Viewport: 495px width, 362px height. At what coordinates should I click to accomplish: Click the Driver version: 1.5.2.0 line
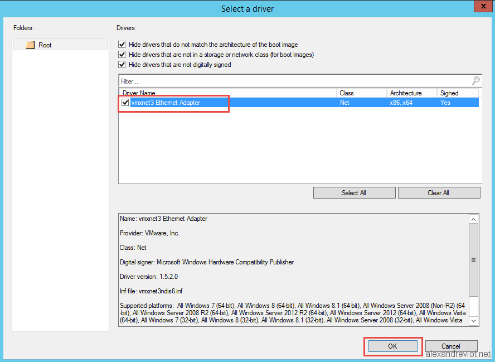pyautogui.click(x=149, y=277)
